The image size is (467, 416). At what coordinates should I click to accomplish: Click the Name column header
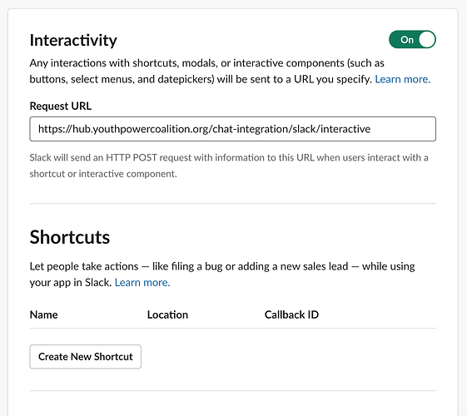pyautogui.click(x=44, y=314)
